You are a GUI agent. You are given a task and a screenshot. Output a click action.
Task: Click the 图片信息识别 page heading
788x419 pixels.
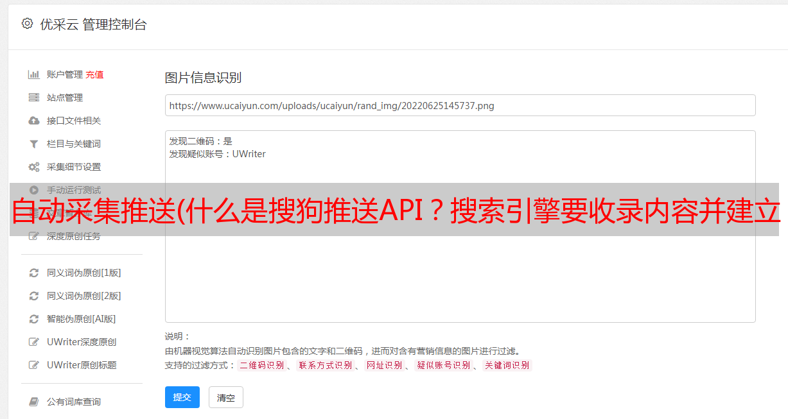(203, 78)
